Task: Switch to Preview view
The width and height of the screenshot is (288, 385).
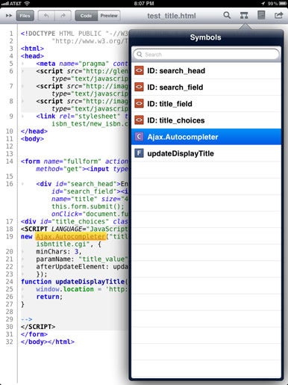Action: [x=109, y=16]
